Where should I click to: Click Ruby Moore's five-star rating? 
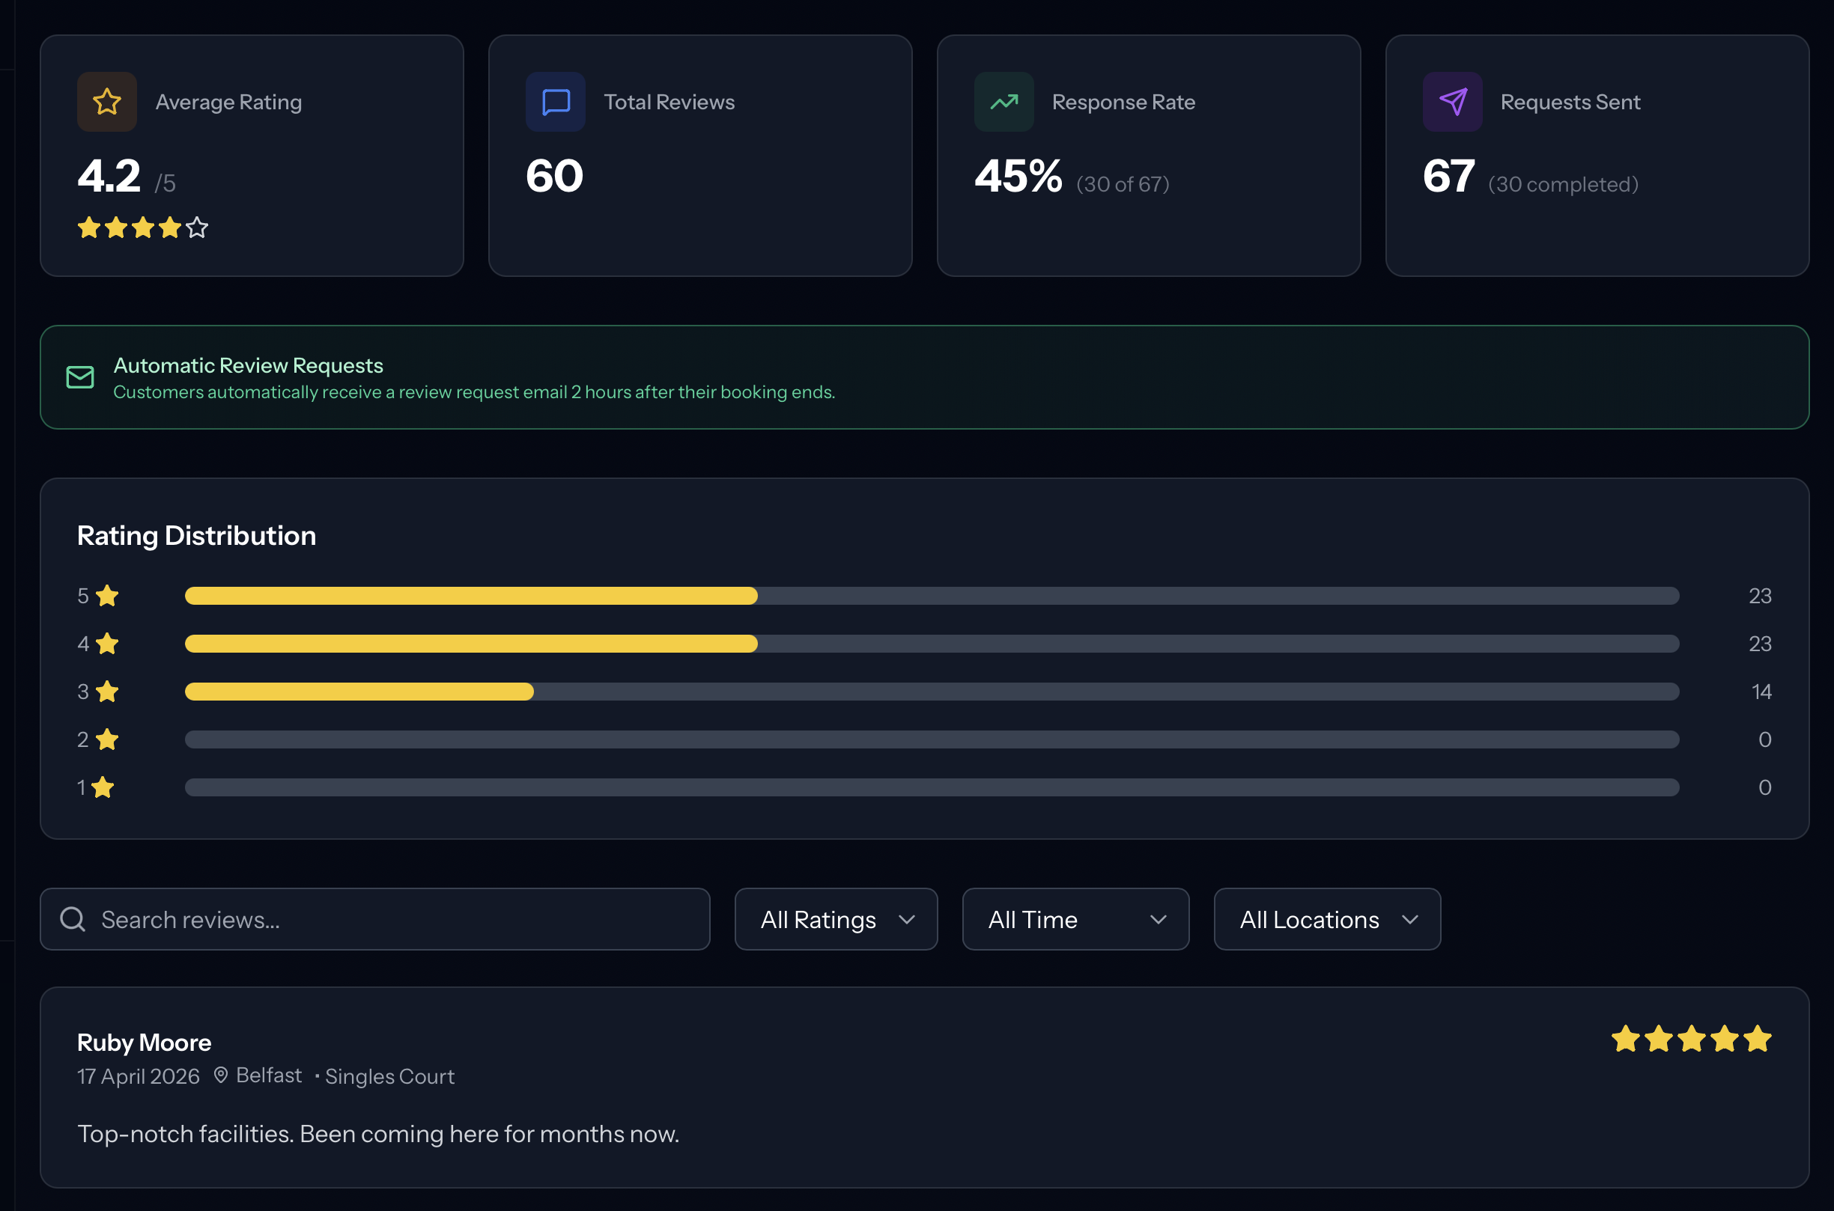click(1691, 1039)
